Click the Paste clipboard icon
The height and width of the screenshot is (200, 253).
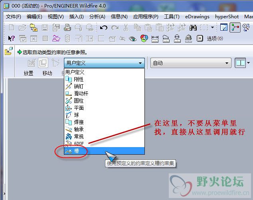(148, 27)
